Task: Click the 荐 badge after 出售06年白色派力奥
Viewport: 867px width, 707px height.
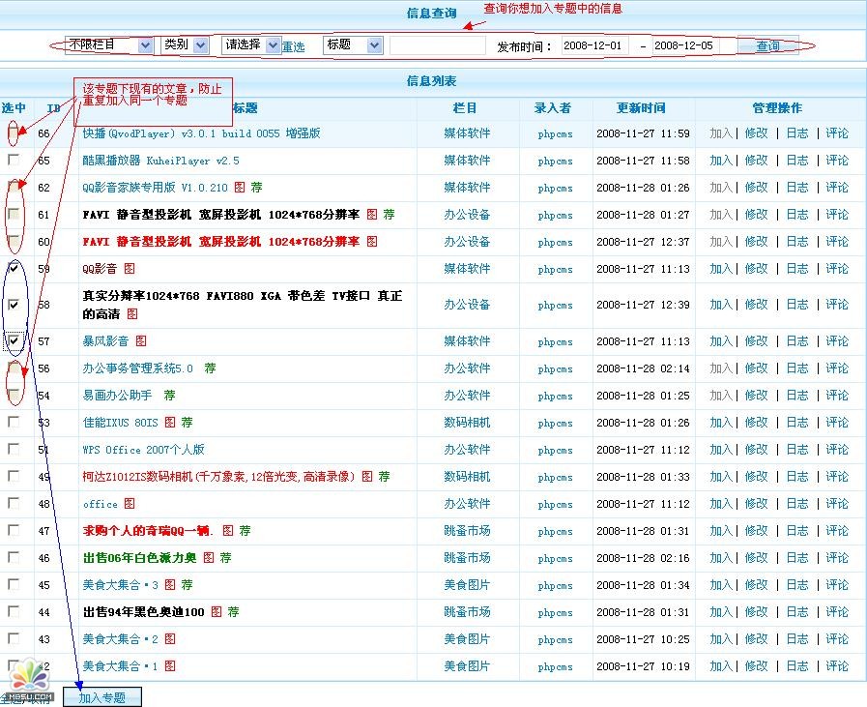Action: pos(225,558)
